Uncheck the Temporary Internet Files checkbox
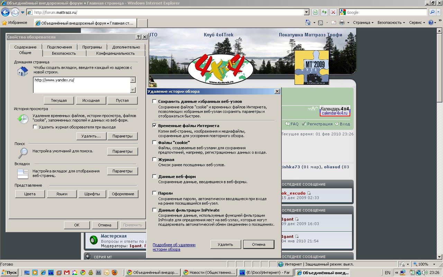Screen dimensions: 443x277 [155, 125]
